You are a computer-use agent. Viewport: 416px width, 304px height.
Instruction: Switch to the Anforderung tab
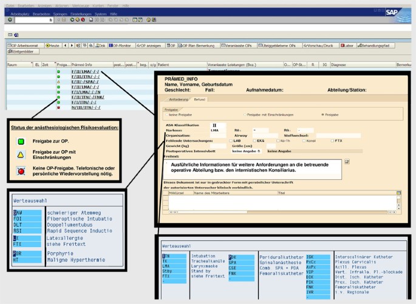click(179, 99)
